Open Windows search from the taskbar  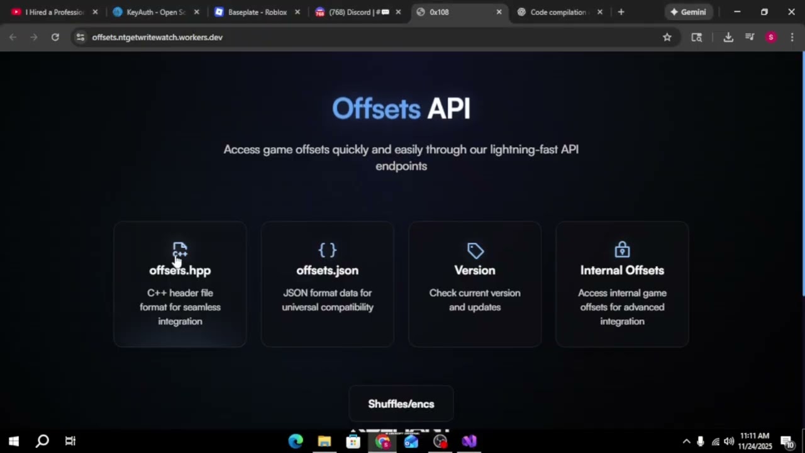[42, 441]
